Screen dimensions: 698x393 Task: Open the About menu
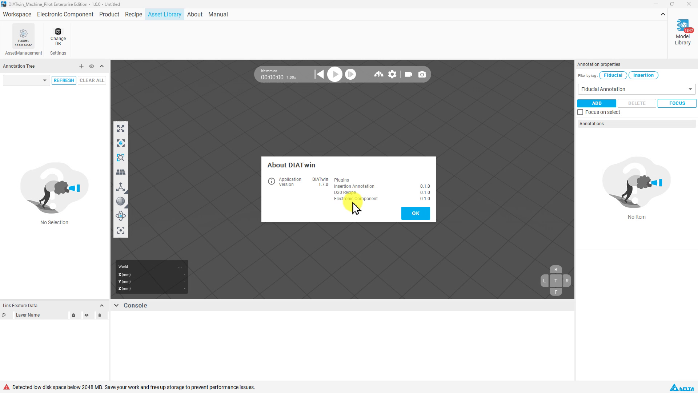[x=195, y=15]
